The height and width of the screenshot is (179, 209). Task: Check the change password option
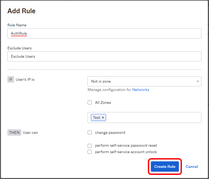[90, 132]
